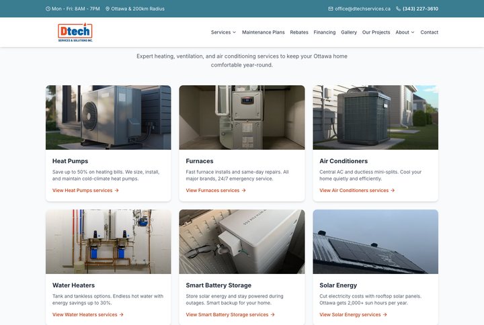
Task: Follow the View Heat Pumps services link
Action: (85, 191)
